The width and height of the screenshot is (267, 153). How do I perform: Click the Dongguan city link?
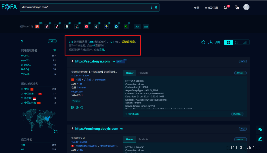click(100, 80)
